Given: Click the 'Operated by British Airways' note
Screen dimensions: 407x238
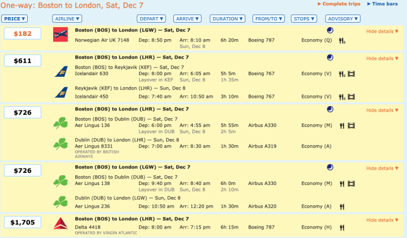Looking at the screenshot, I should (97, 154).
